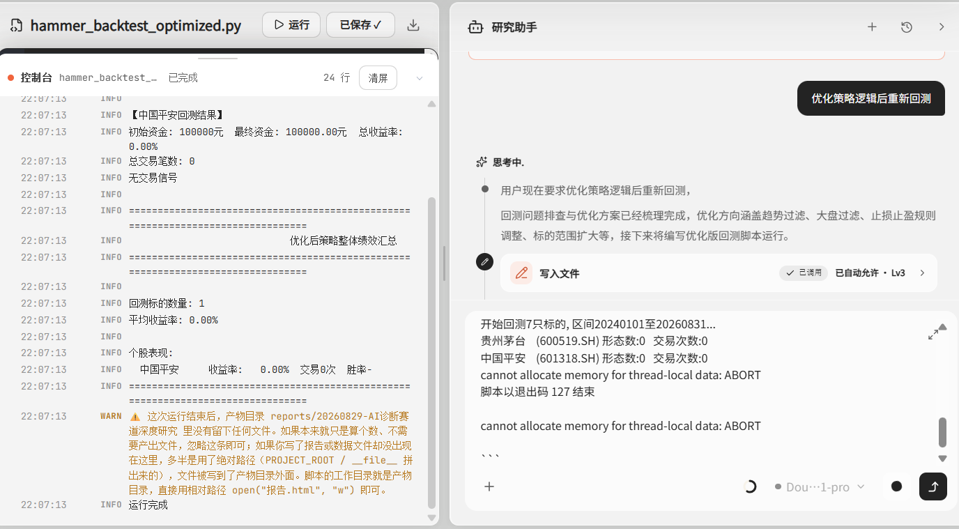Click the orange console status dot
This screenshot has width=959, height=529.
[x=11, y=78]
